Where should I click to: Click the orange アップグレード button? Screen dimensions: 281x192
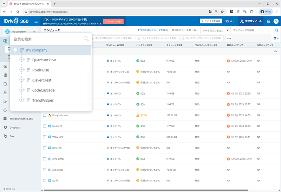tap(113, 21)
